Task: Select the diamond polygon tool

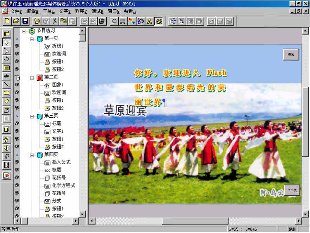Action: coord(7,101)
